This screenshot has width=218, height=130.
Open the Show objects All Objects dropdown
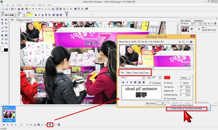point(192,24)
